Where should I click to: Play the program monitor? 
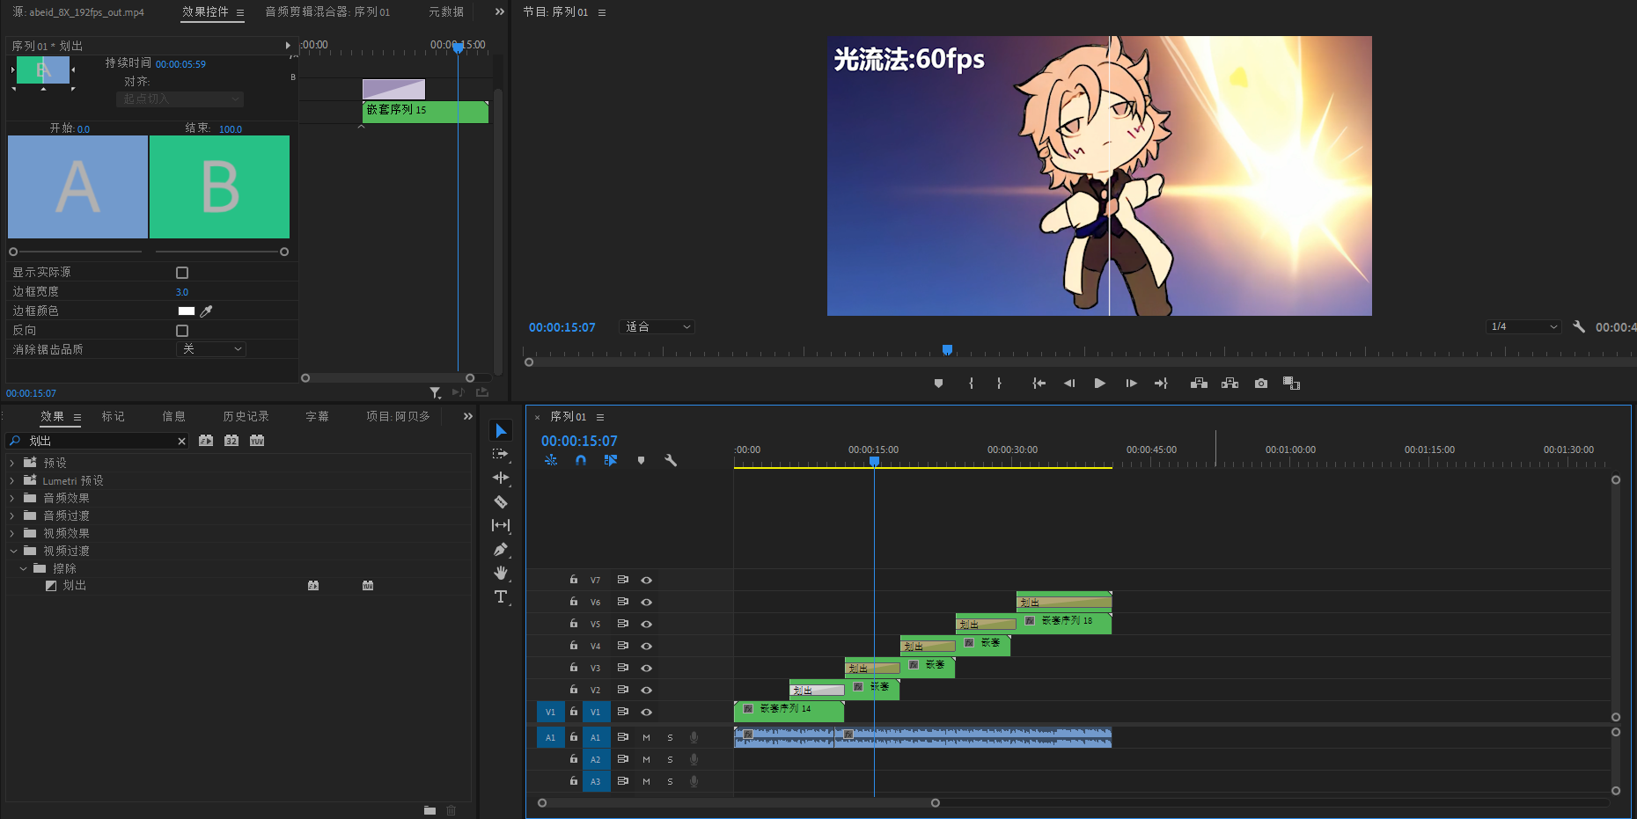click(1099, 384)
